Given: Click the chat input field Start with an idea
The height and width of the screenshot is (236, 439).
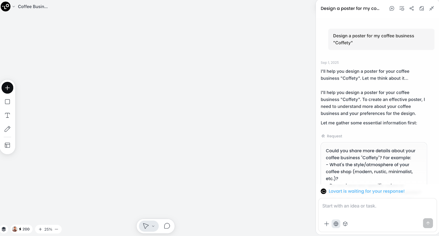Looking at the screenshot, I should click(365, 206).
